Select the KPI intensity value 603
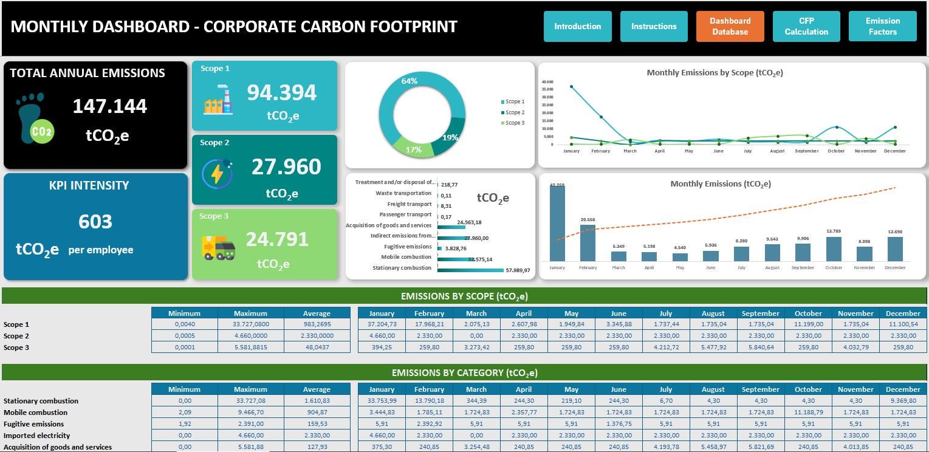The height and width of the screenshot is (452, 929). point(95,222)
